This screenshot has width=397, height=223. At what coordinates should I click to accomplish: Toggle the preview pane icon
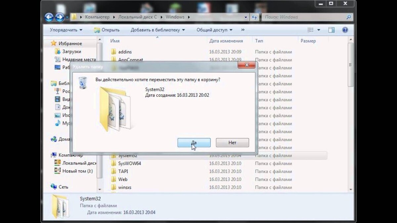[x=331, y=30]
